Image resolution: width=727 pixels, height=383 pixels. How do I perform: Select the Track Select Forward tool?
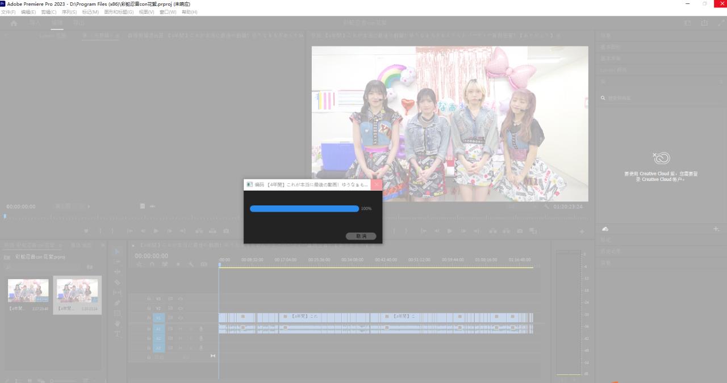(x=118, y=262)
